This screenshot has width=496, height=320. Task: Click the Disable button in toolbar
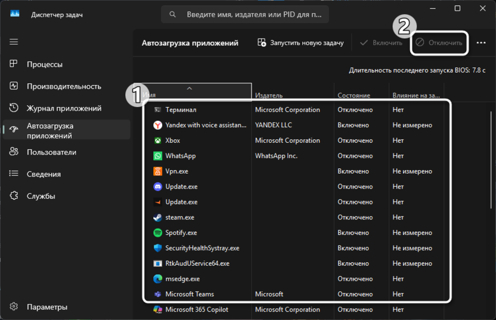coord(439,43)
